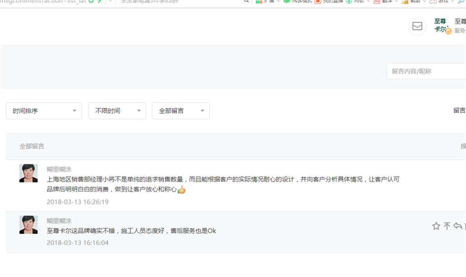Select the 全部留言 list header tab
Screen dimensions: 466x277
coord(32,146)
